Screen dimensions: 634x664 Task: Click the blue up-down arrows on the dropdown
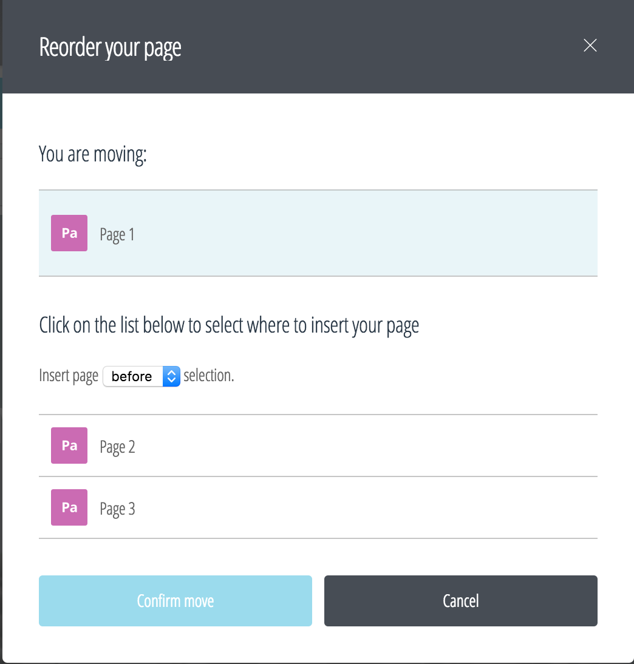pyautogui.click(x=171, y=376)
